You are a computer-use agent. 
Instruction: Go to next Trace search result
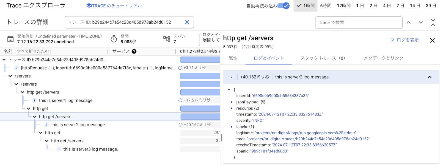421,22
